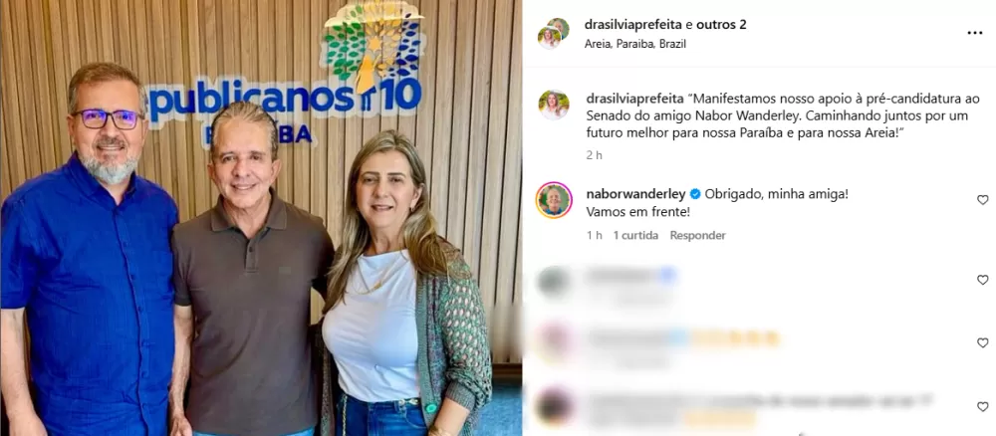
Task: Open drasilviaprefeita profile from header
Action: (633, 25)
